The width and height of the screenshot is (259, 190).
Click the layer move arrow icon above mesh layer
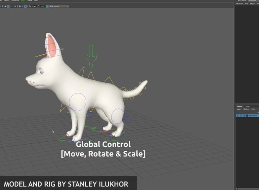[258, 112]
